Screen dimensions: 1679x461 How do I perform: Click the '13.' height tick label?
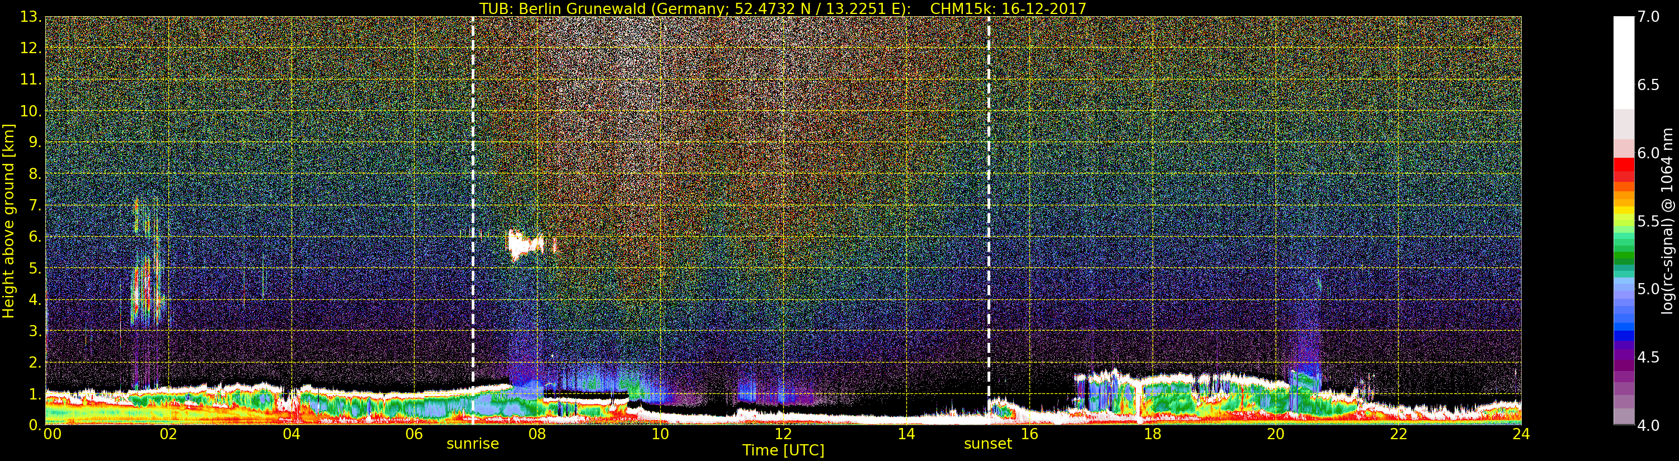(31, 17)
